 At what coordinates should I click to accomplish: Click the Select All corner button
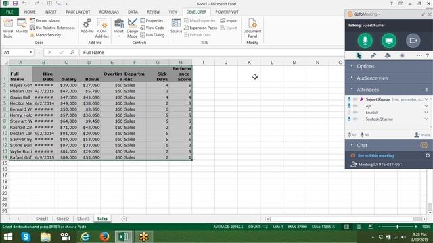(x=5, y=63)
